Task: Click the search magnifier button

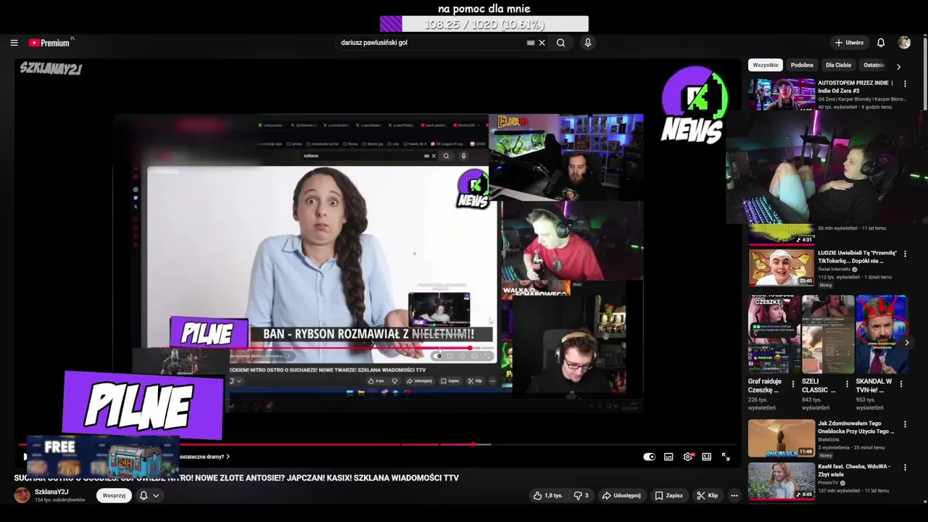Action: click(x=560, y=43)
